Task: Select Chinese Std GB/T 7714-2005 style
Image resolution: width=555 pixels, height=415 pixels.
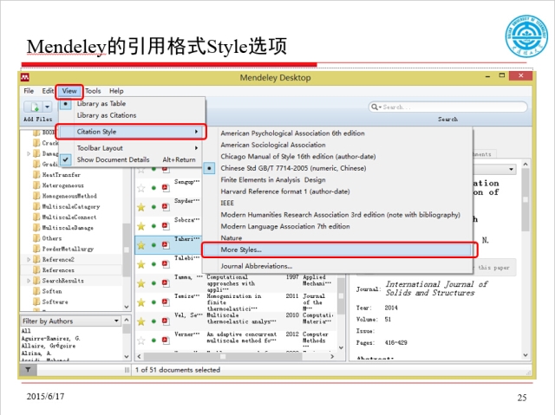Action: click(x=293, y=168)
